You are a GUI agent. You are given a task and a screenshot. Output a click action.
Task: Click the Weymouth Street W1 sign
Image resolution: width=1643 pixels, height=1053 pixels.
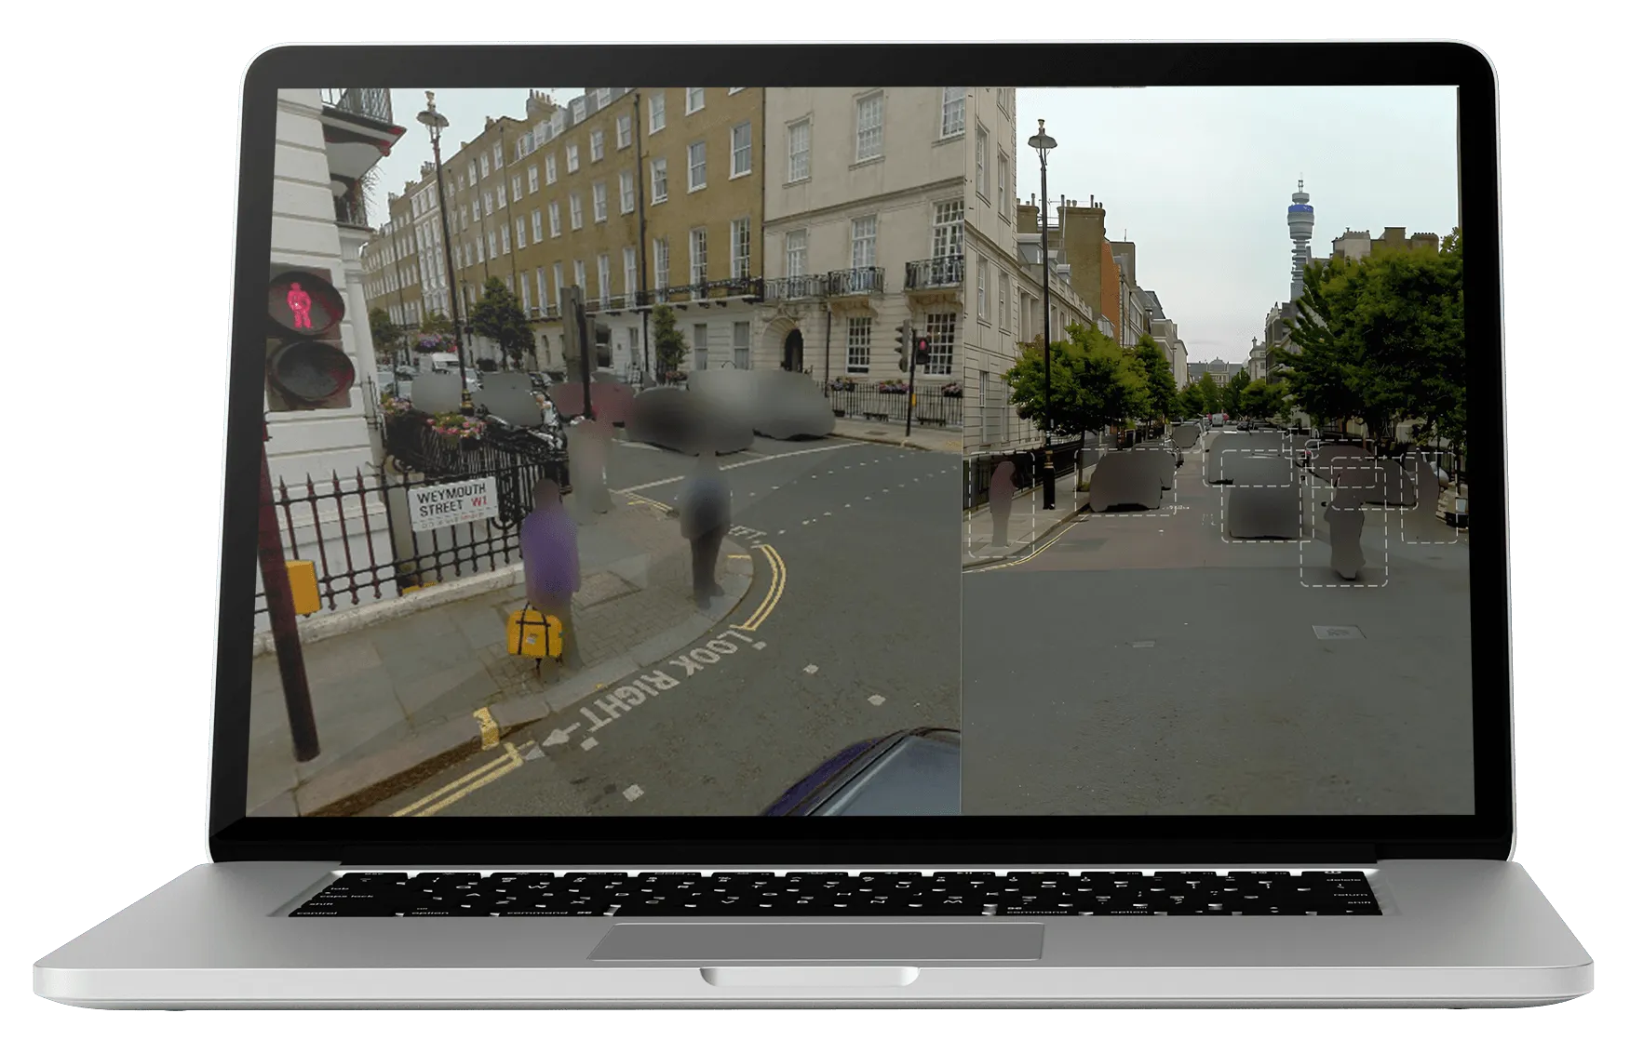click(451, 508)
